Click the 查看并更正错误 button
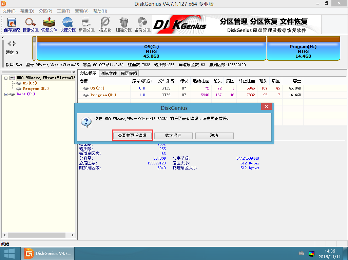The width and height of the screenshot is (348, 260). pyautogui.click(x=132, y=136)
